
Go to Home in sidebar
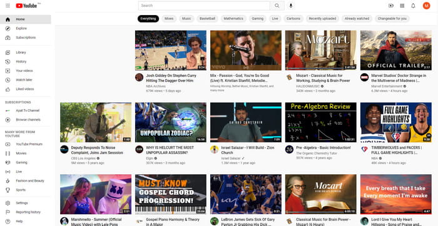point(26,19)
